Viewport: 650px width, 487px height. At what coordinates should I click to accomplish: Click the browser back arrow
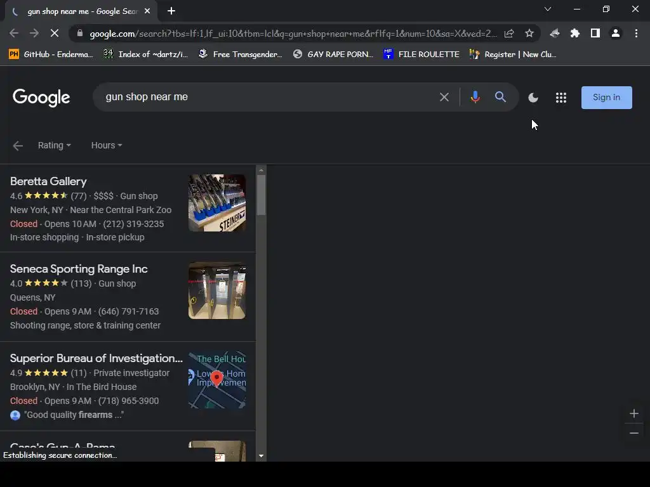pyautogui.click(x=14, y=34)
